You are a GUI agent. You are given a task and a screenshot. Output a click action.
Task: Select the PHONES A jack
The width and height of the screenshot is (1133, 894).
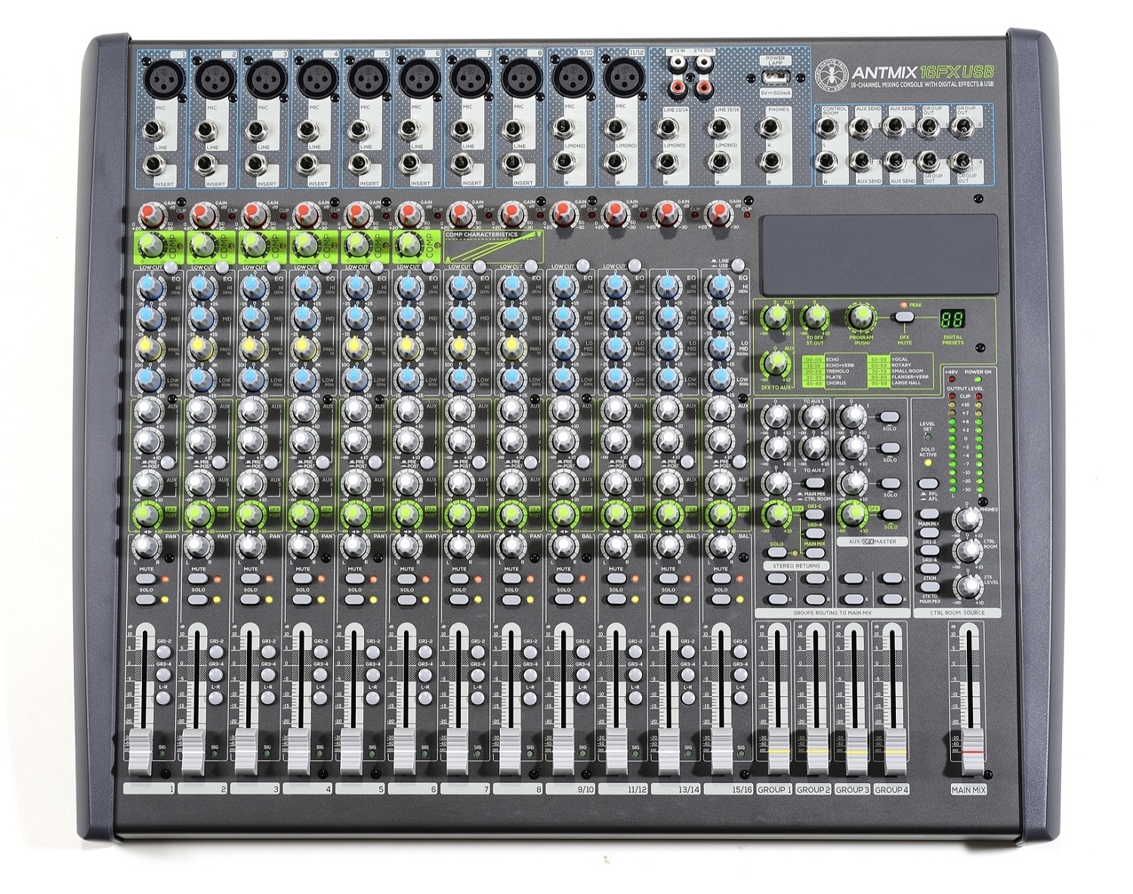[771, 129]
